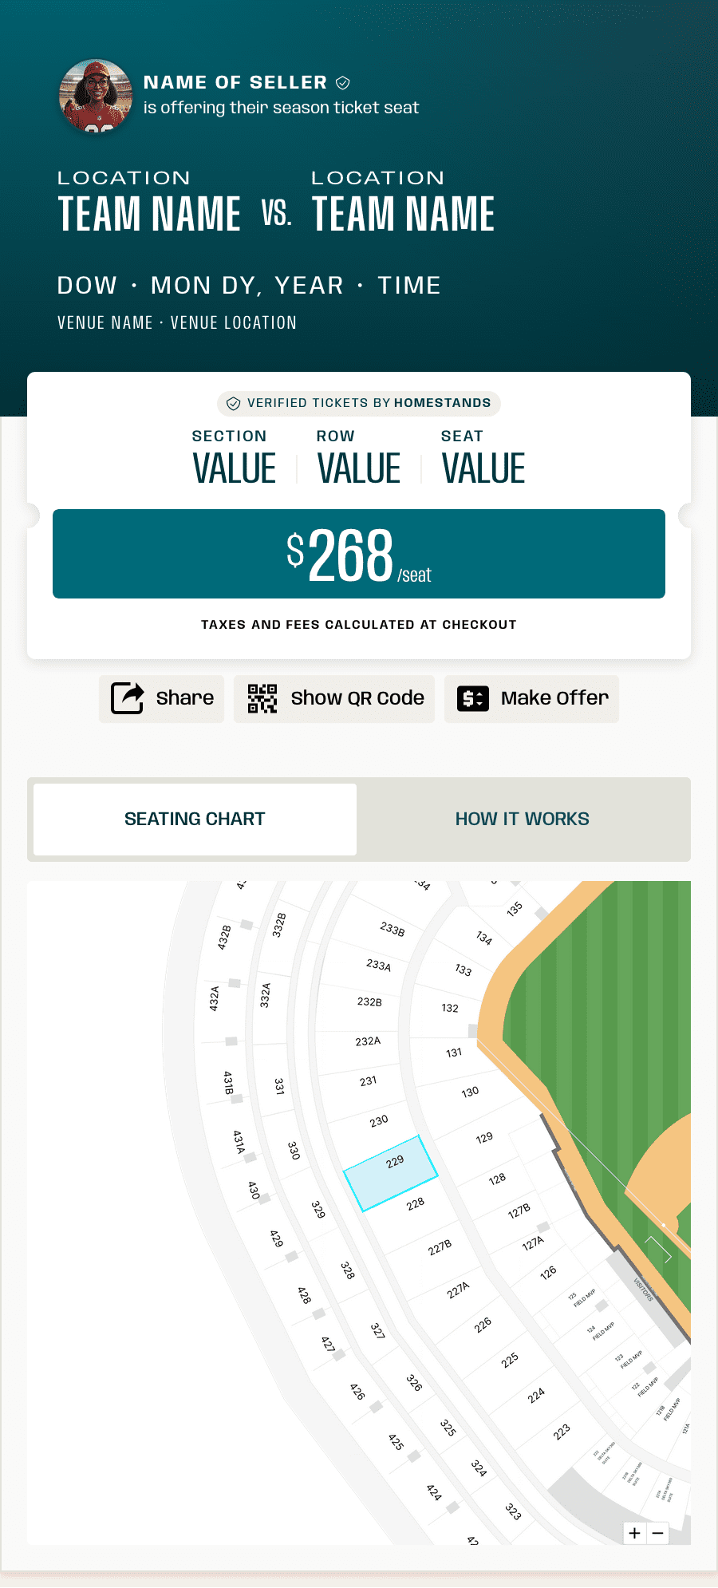Select section 230 on the seating chart
The image size is (718, 1588).
coord(378,1121)
